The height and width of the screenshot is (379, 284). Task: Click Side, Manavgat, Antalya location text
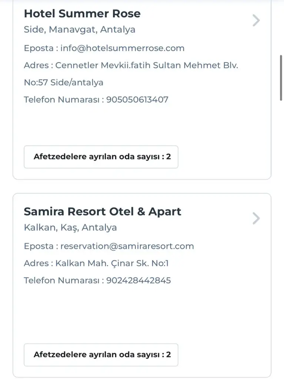(x=80, y=30)
